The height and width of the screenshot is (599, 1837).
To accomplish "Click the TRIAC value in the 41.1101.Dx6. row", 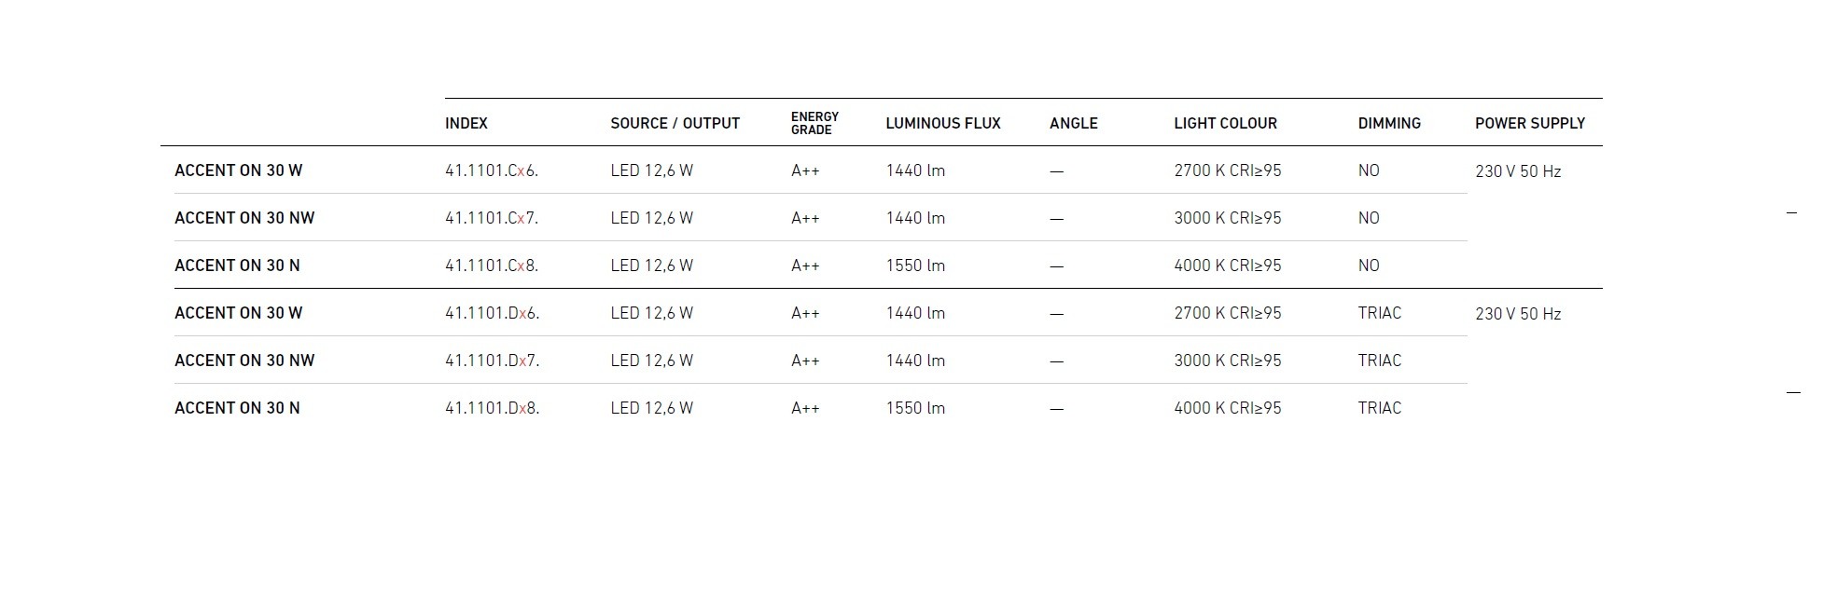I will click(x=1379, y=313).
